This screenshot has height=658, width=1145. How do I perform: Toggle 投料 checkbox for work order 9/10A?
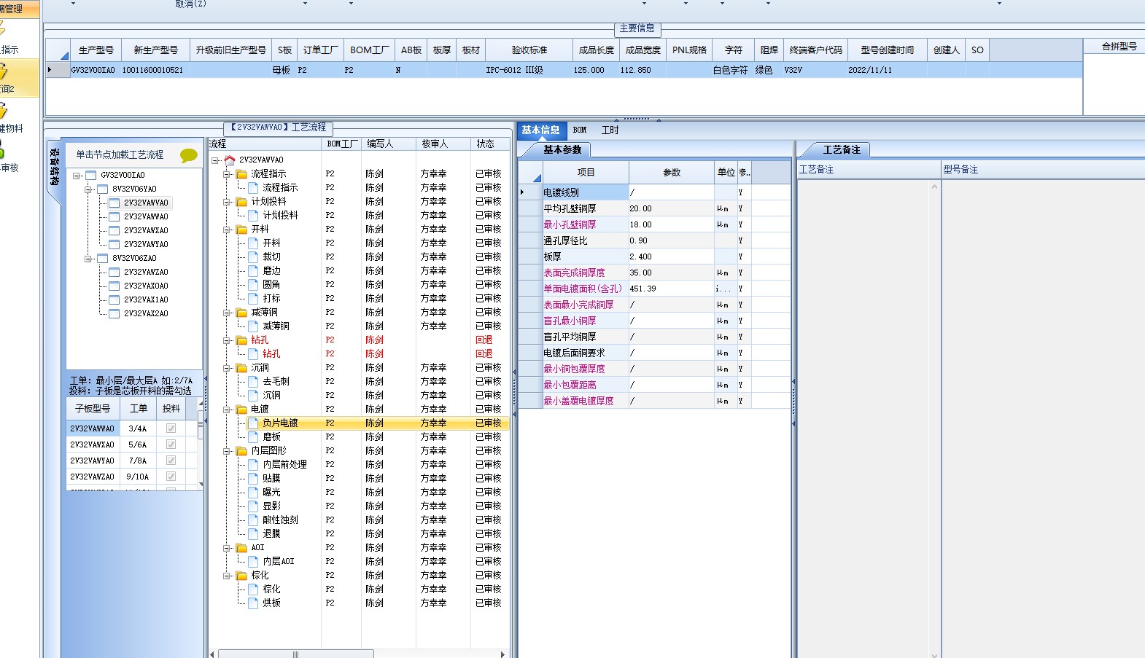pyautogui.click(x=171, y=477)
